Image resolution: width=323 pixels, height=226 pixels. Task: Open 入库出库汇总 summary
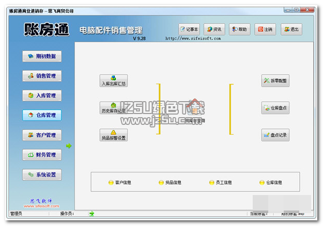114,80
